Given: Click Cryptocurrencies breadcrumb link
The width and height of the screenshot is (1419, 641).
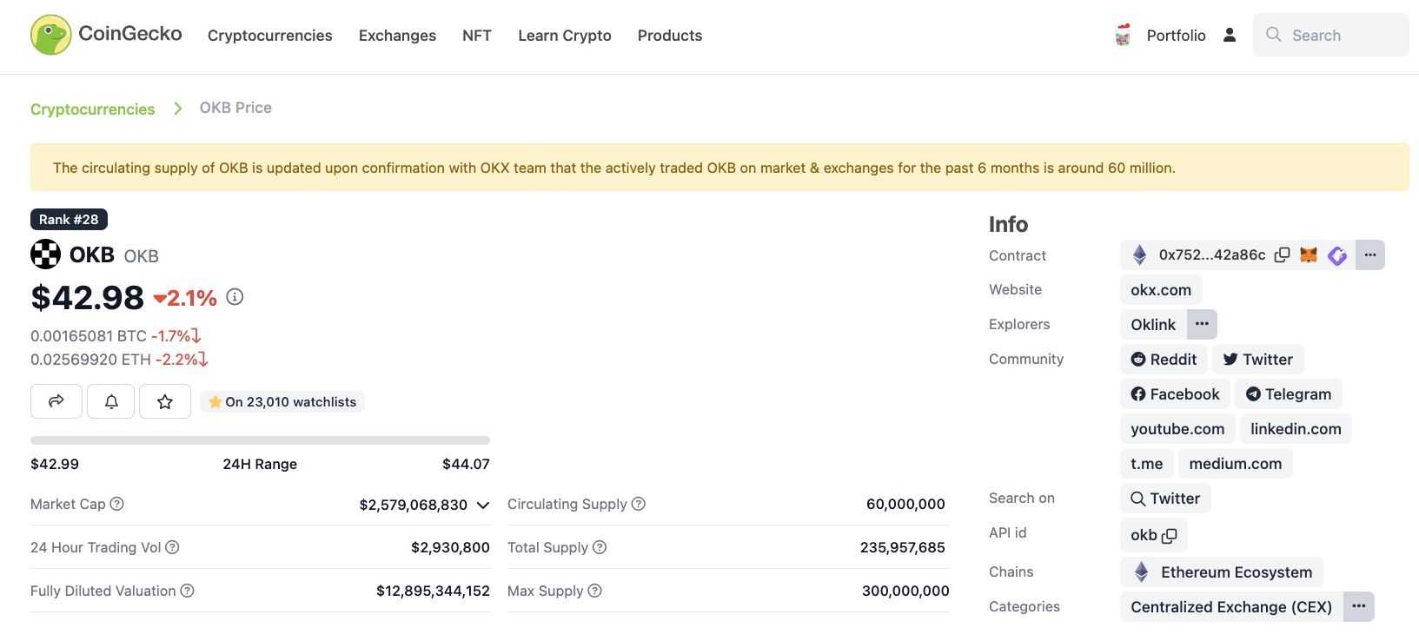Looking at the screenshot, I should point(92,109).
